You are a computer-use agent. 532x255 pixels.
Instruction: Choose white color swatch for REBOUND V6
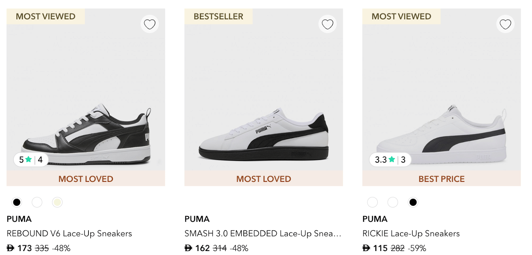(x=37, y=202)
